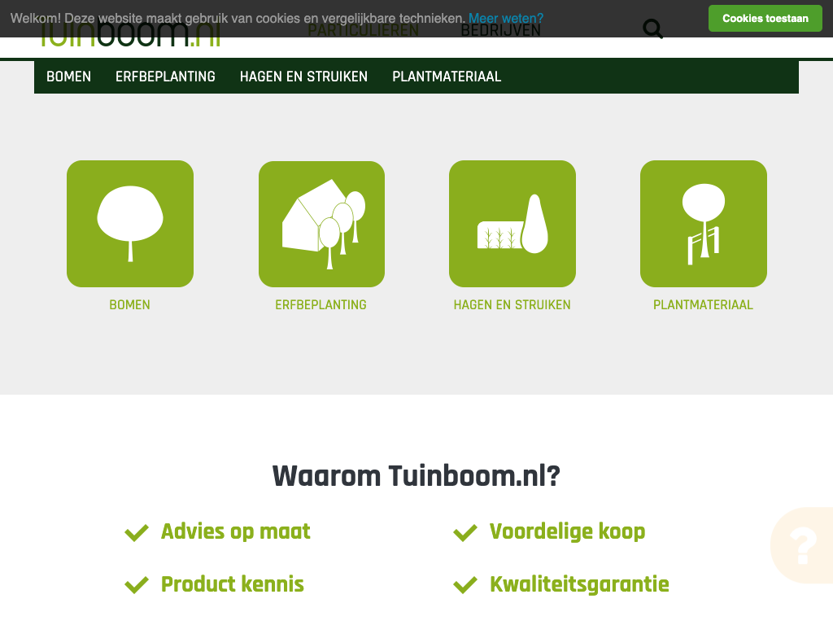
Task: Open Bomen in the green navigation bar
Action: click(68, 76)
